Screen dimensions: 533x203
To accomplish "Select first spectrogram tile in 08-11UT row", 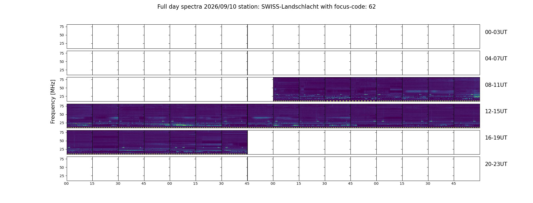I will (286, 89).
